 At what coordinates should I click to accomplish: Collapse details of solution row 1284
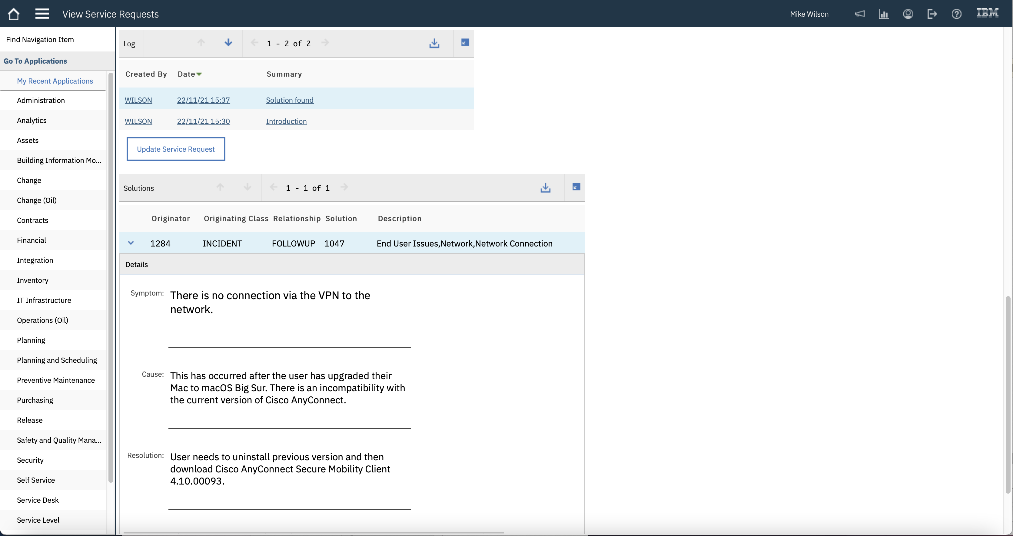[x=131, y=243]
